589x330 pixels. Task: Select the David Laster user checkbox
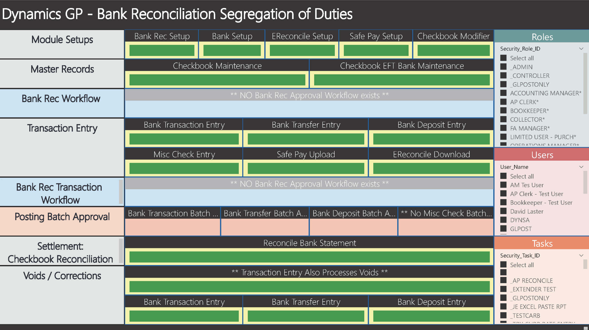[x=503, y=211]
